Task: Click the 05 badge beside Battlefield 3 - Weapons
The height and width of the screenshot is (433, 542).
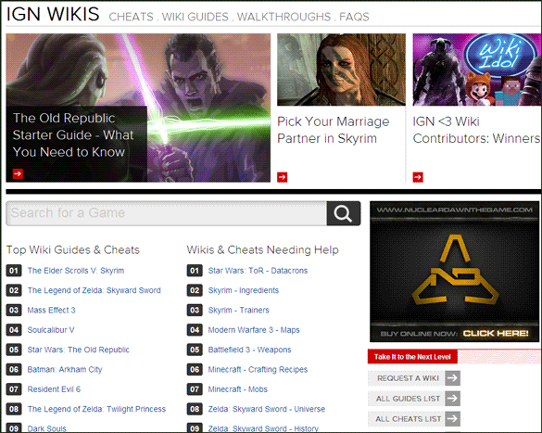Action: tap(195, 350)
